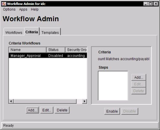160x130 pixels.
Task: Close the Workflow Admin window
Action: point(156,4)
